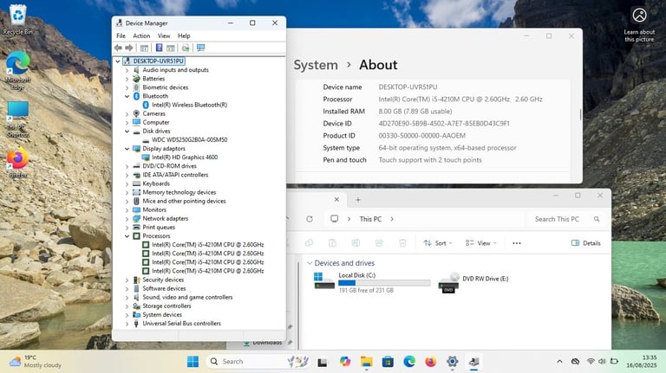Click the Delete trash icon in File Explorer
This screenshot has width=666, height=373.
(402, 243)
